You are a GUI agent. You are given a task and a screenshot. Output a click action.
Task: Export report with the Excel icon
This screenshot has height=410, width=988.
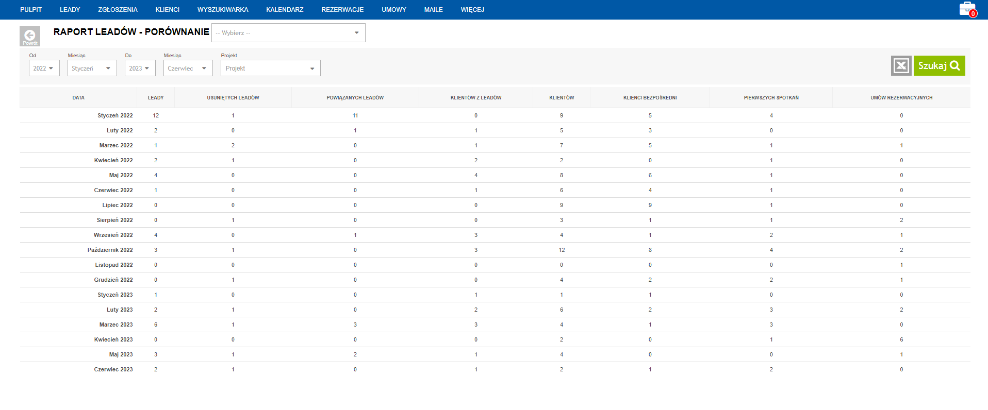pyautogui.click(x=901, y=65)
